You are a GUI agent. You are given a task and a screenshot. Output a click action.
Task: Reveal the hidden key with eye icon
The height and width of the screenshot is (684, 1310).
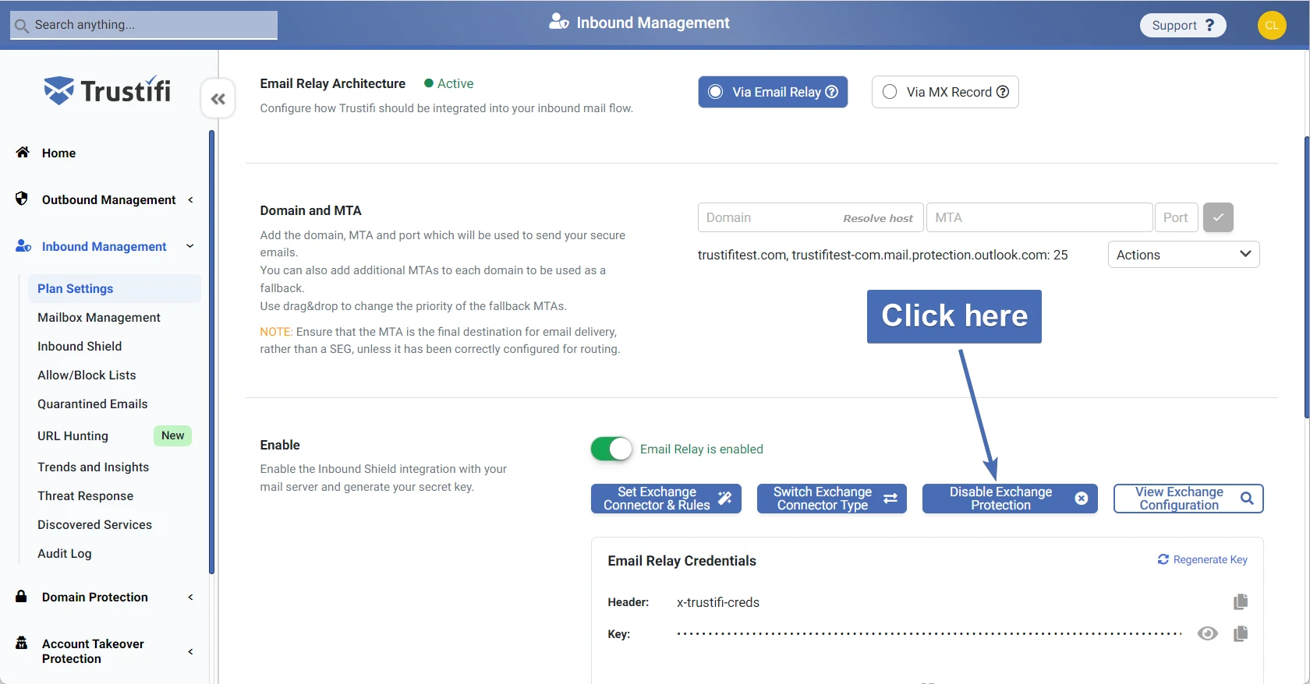click(1207, 633)
